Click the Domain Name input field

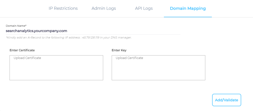(93, 31)
